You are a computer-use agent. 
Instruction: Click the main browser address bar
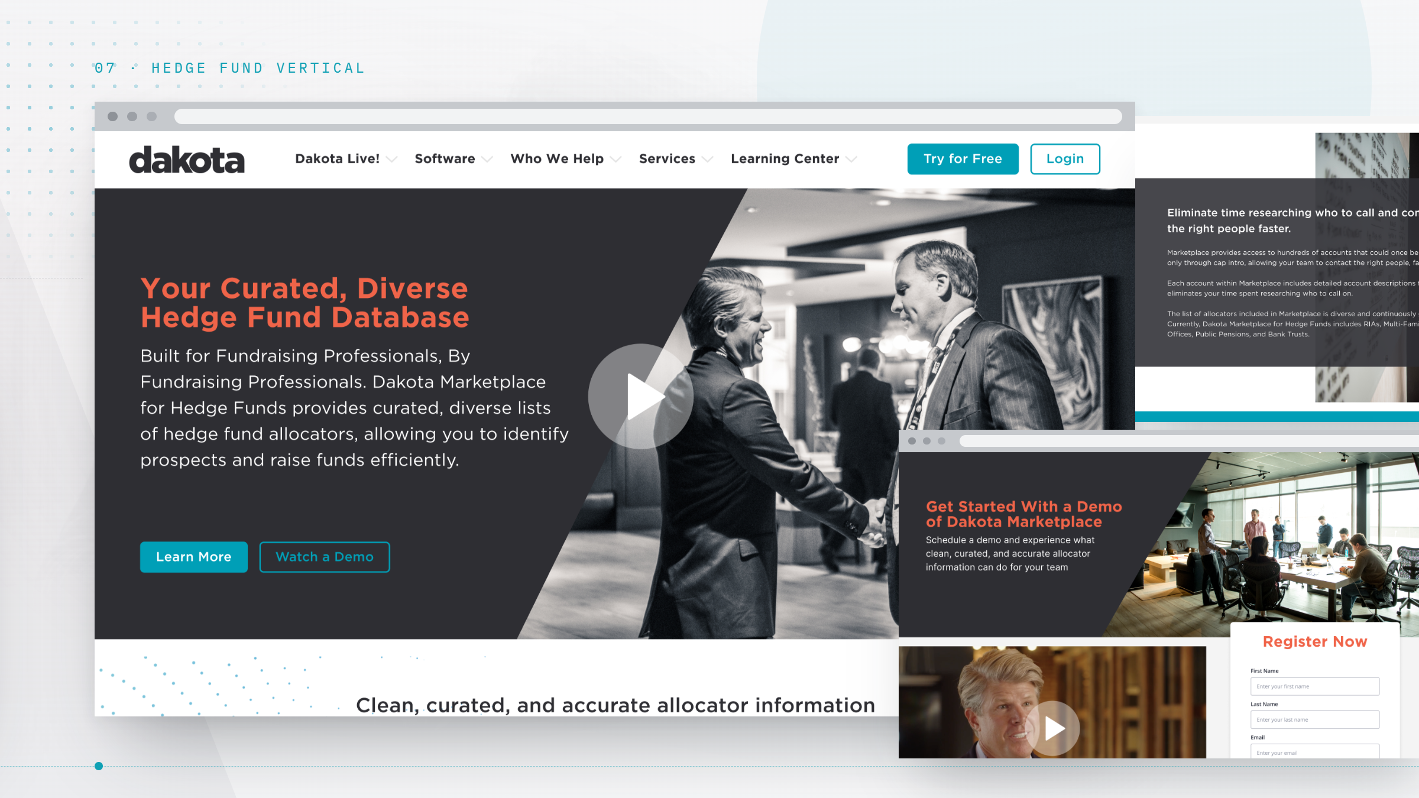648,116
